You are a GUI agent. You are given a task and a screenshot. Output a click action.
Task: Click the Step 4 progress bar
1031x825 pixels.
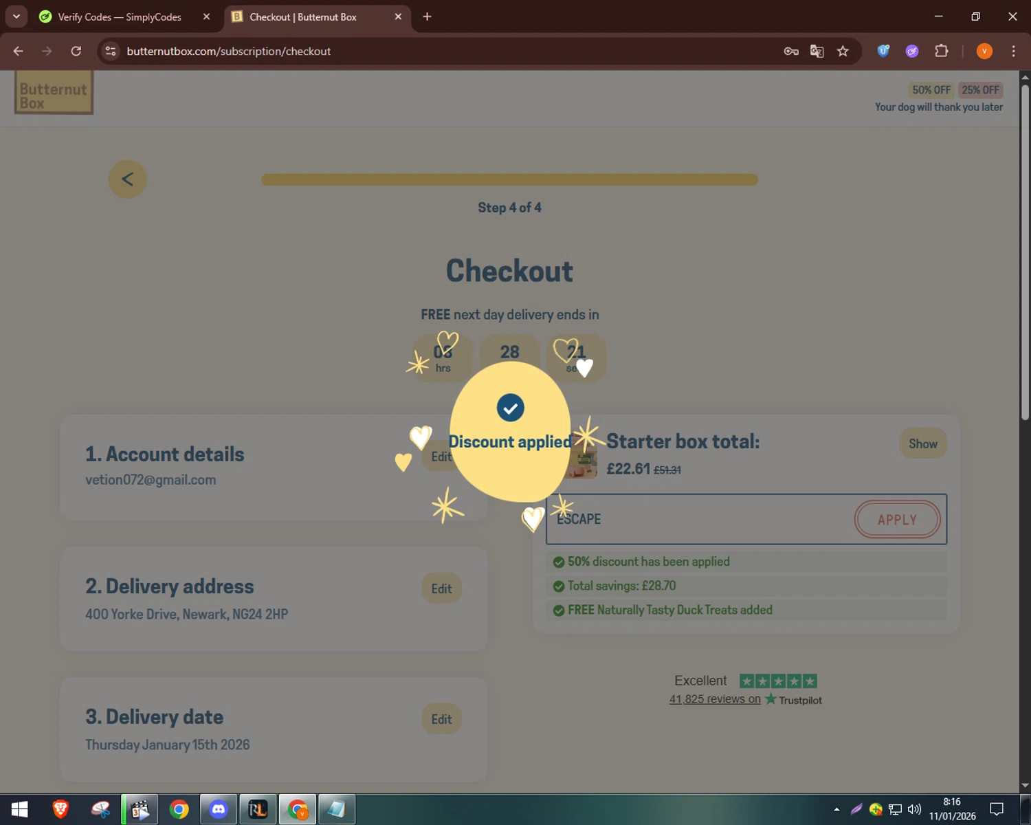(509, 179)
